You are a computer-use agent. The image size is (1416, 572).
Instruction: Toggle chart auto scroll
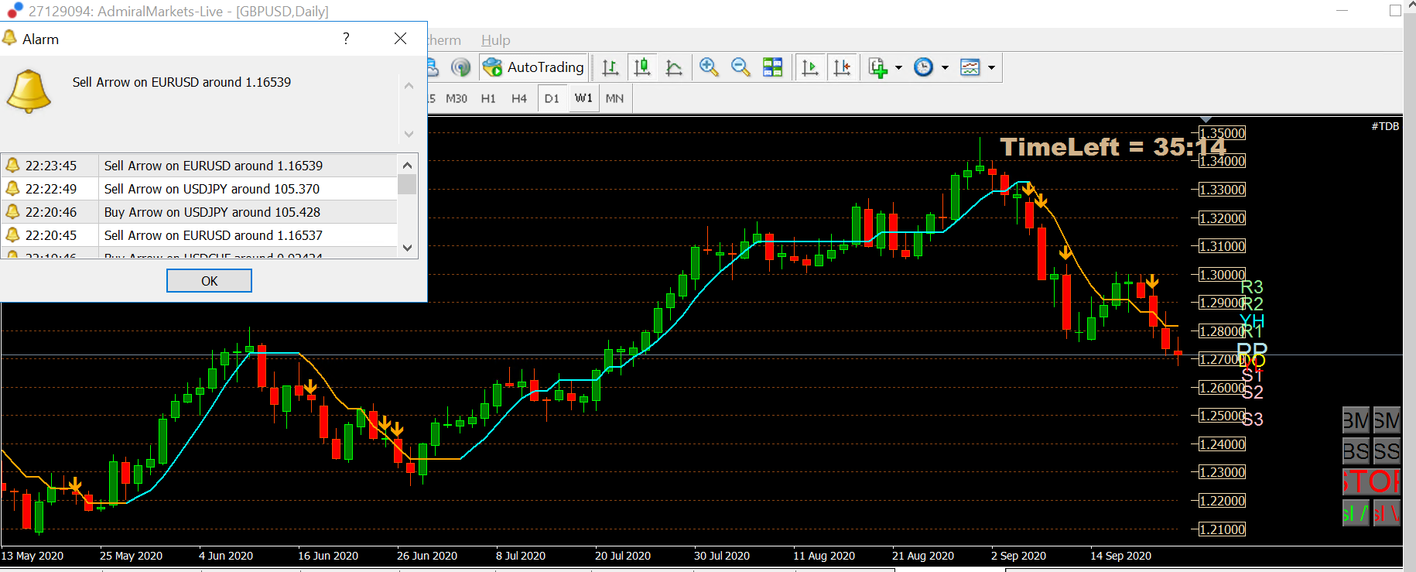[x=810, y=67]
